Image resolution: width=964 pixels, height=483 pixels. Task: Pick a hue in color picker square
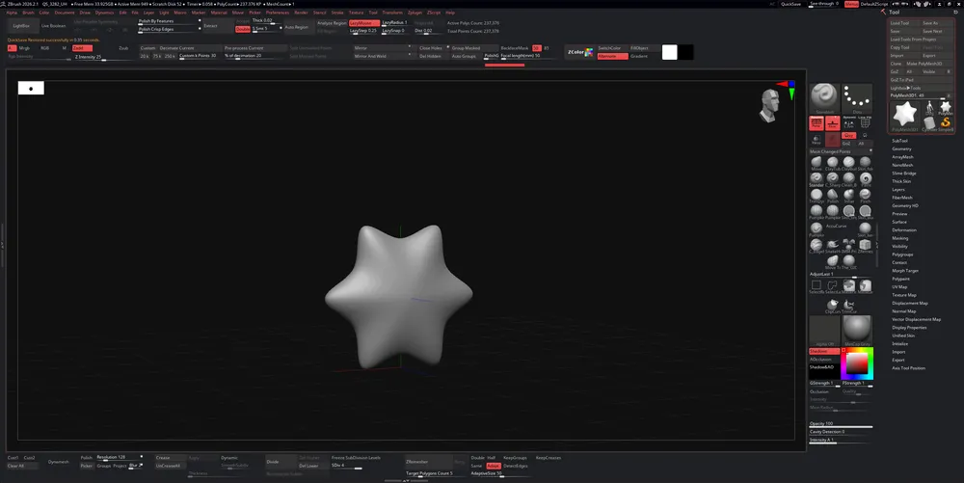click(857, 363)
